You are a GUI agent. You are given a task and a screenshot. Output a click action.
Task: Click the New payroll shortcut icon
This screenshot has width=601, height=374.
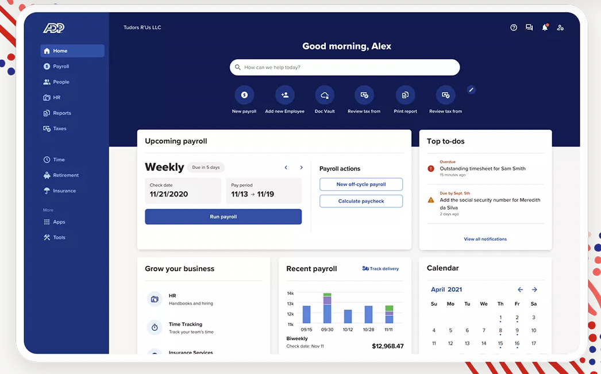tap(244, 95)
